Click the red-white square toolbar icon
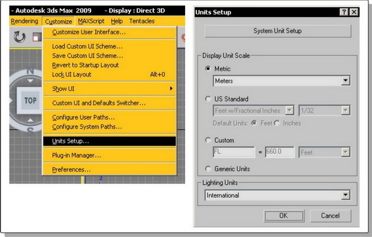The height and width of the screenshot is (237, 372). point(37,37)
